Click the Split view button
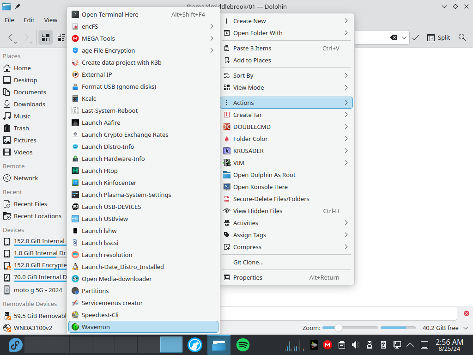 pyautogui.click(x=439, y=37)
